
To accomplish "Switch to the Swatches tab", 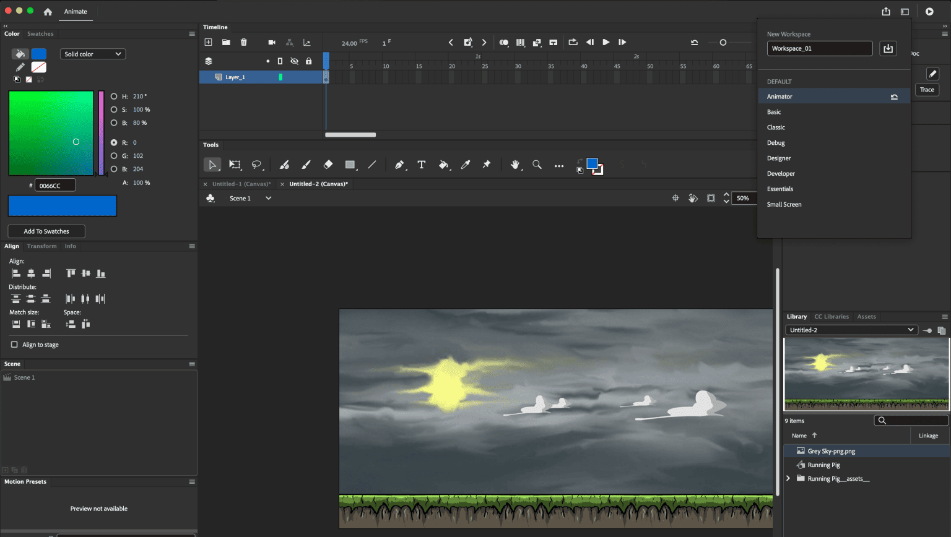I will (x=40, y=33).
